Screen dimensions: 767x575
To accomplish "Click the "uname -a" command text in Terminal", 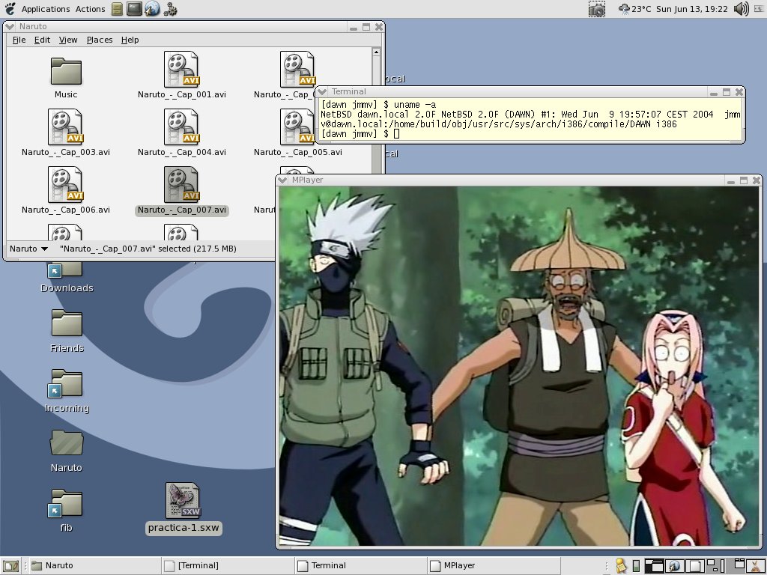I will 415,105.
